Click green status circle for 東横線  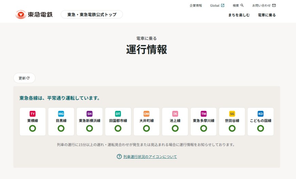point(32,128)
